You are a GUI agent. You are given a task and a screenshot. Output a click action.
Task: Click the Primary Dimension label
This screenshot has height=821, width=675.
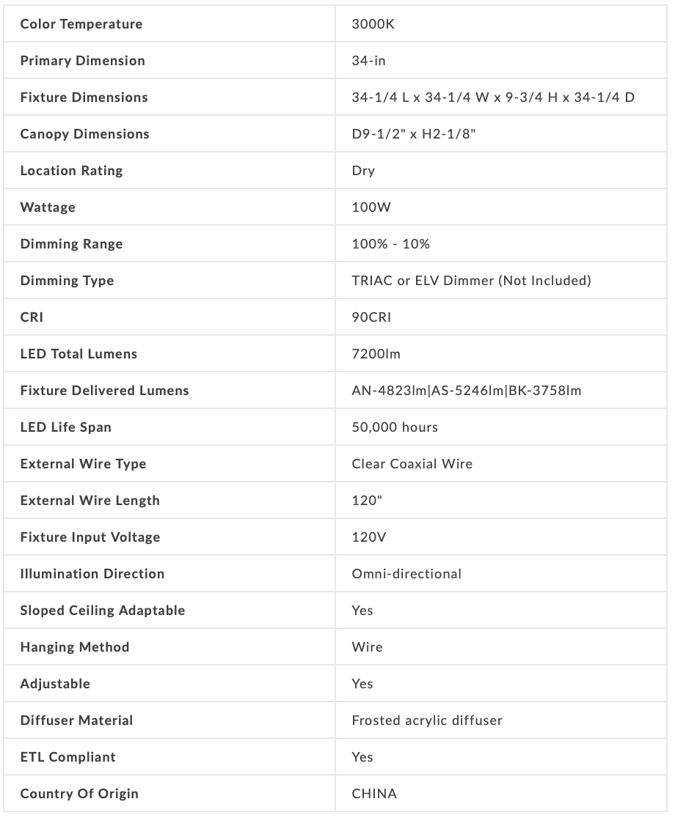tap(83, 61)
